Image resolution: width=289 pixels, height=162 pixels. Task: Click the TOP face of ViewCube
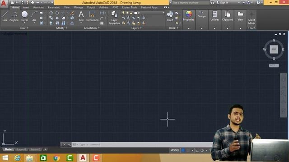pos(274,49)
